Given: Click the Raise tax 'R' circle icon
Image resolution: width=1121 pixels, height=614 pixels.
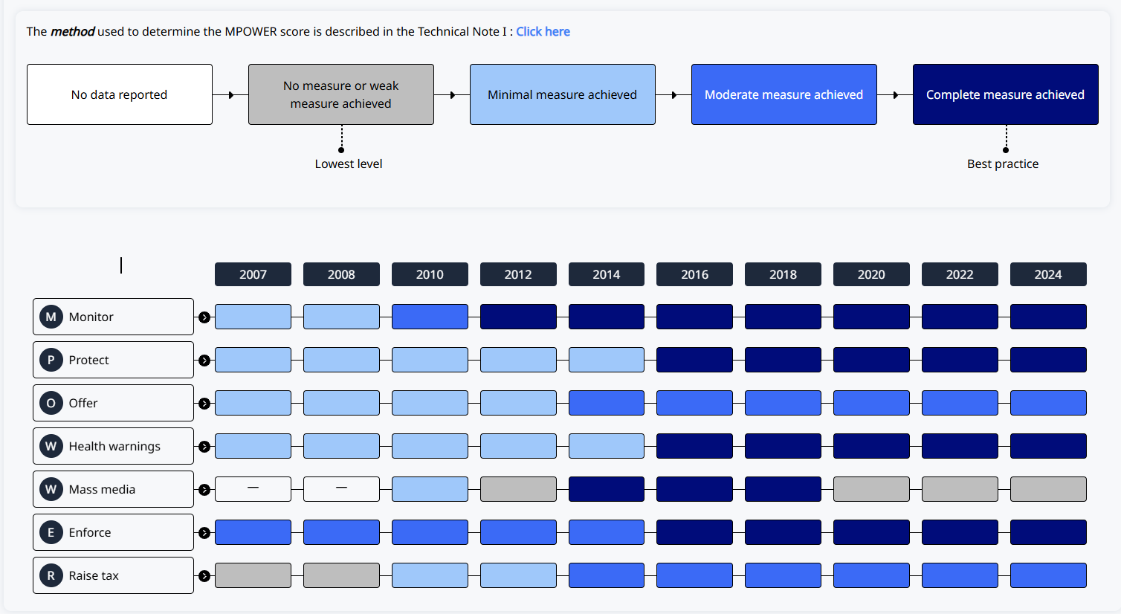Looking at the screenshot, I should tap(51, 575).
